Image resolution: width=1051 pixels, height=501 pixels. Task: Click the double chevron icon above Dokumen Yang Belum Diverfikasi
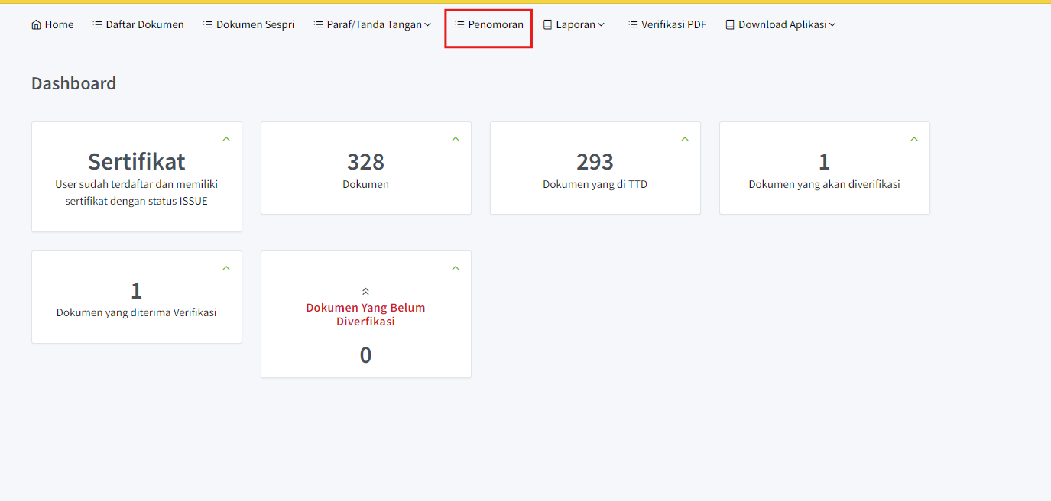pyautogui.click(x=365, y=291)
